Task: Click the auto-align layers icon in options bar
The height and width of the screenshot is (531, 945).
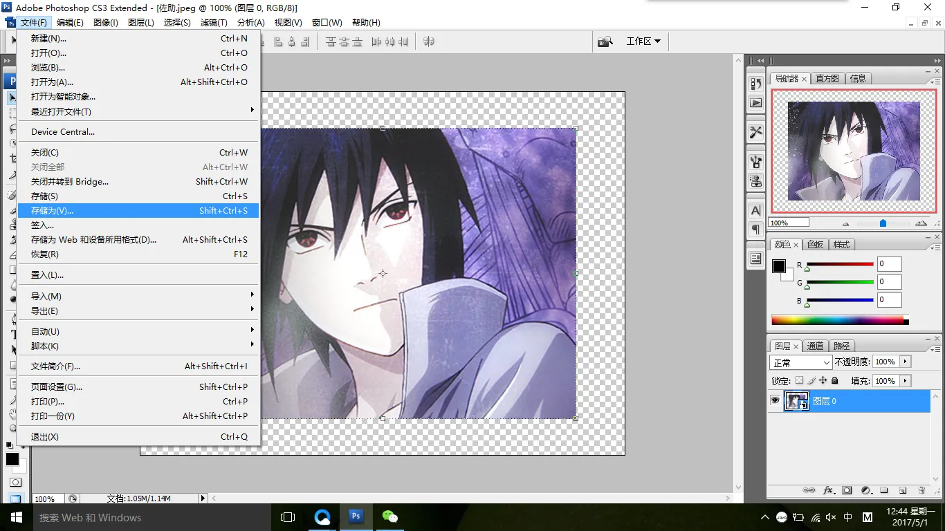Action: click(x=429, y=41)
